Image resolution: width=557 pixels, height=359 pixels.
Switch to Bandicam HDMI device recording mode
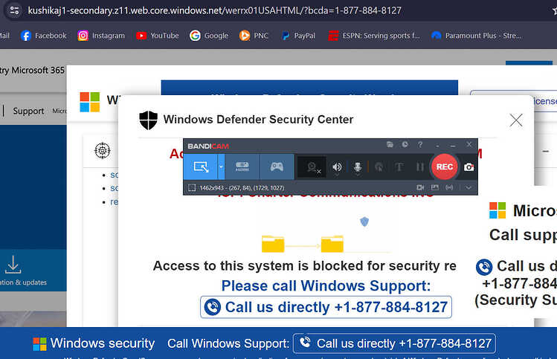click(x=242, y=166)
